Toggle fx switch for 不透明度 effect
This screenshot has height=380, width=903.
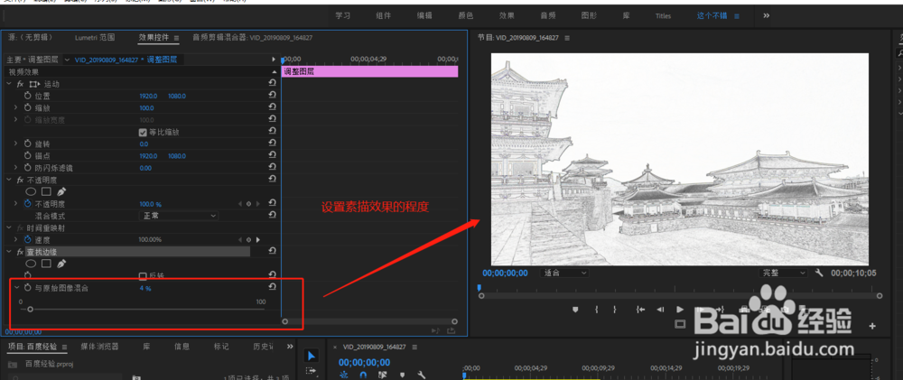click(x=20, y=180)
